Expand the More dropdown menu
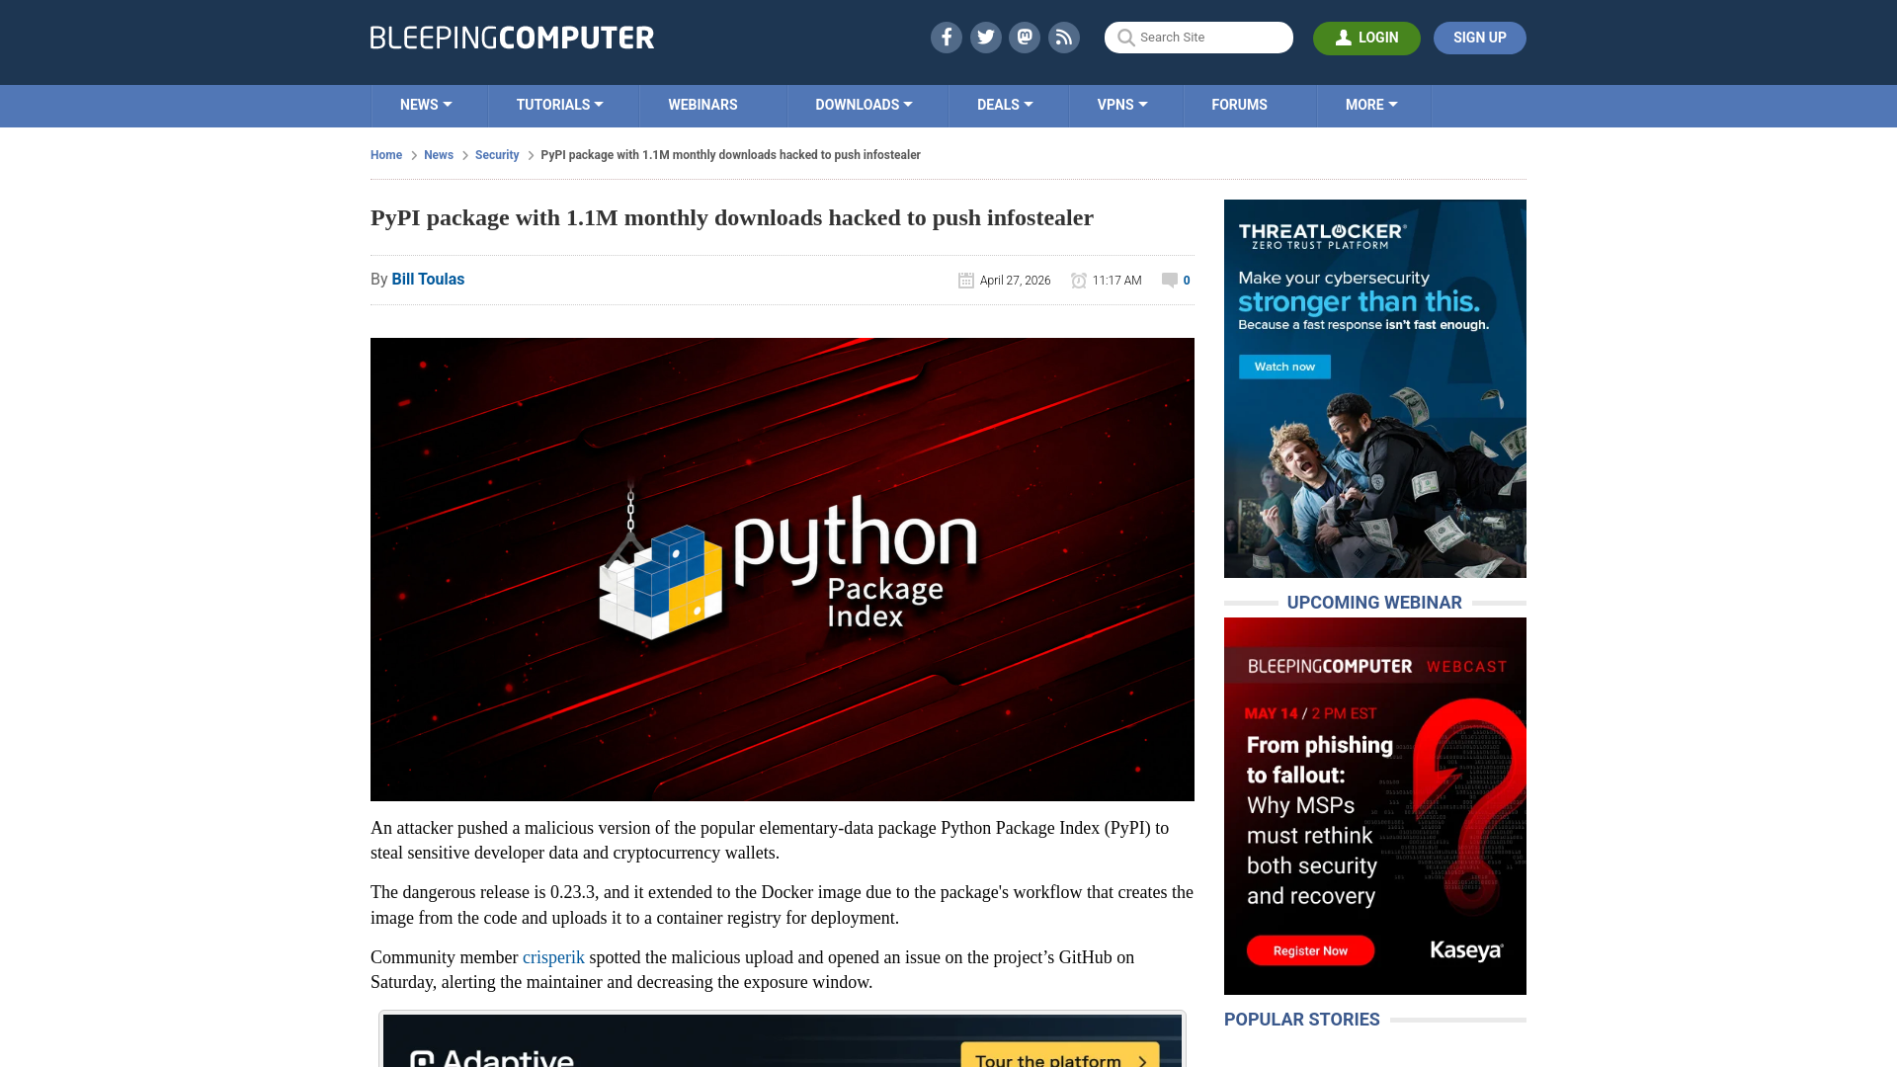This screenshot has height=1067, width=1897. coord(1371,105)
